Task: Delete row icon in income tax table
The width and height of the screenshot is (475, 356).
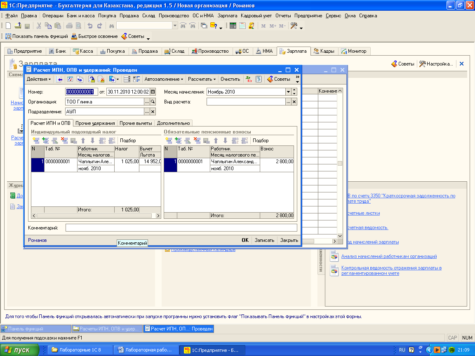Action: coord(64,141)
